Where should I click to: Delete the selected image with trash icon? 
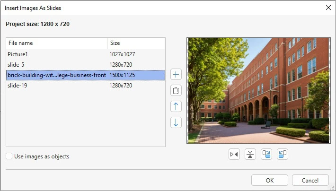[x=176, y=91]
